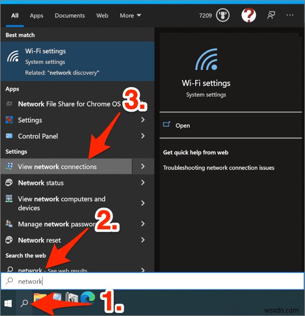
Task: Click the Wi-Fi settings title in the preview pane
Action: pyautogui.click(x=206, y=83)
